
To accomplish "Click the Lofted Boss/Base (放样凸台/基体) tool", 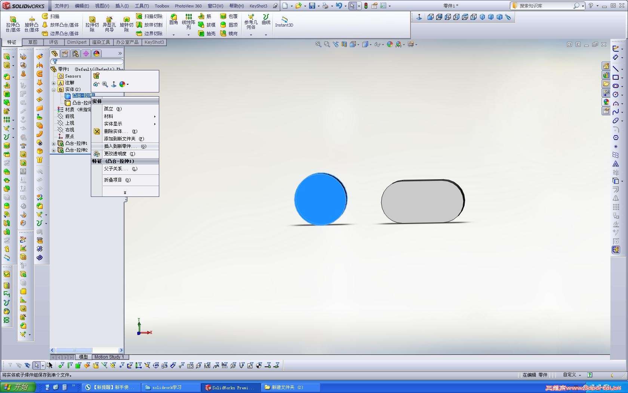I will click(x=61, y=25).
